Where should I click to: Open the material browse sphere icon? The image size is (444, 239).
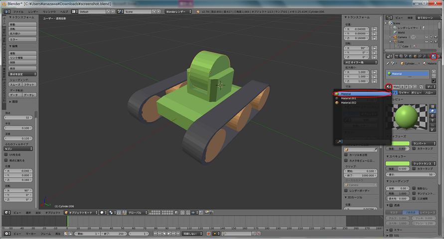(x=389, y=87)
